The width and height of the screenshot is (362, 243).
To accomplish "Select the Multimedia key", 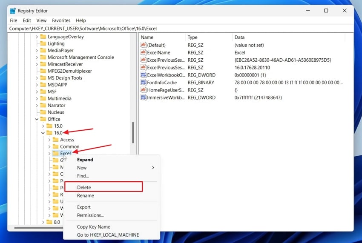I will click(x=60, y=99).
